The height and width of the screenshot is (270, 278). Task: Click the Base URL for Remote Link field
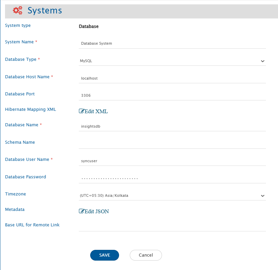point(172,226)
